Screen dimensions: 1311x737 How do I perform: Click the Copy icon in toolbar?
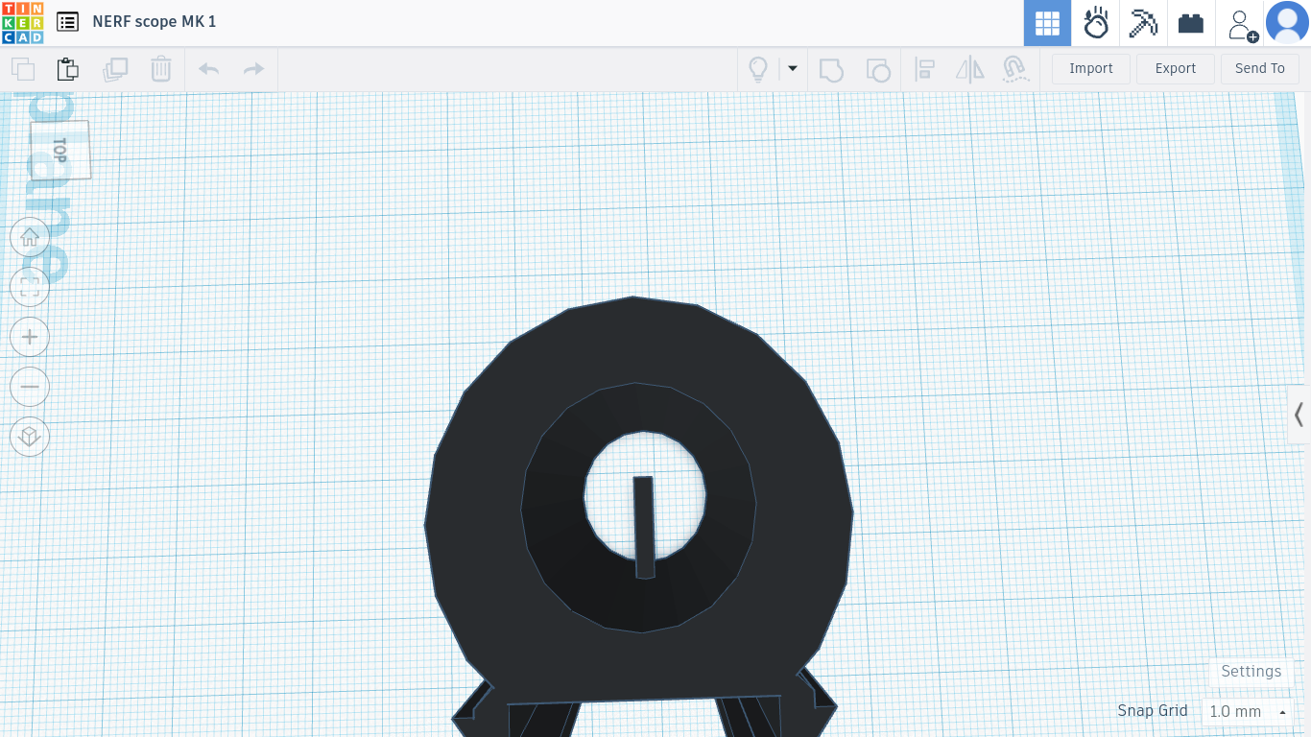coord(22,69)
